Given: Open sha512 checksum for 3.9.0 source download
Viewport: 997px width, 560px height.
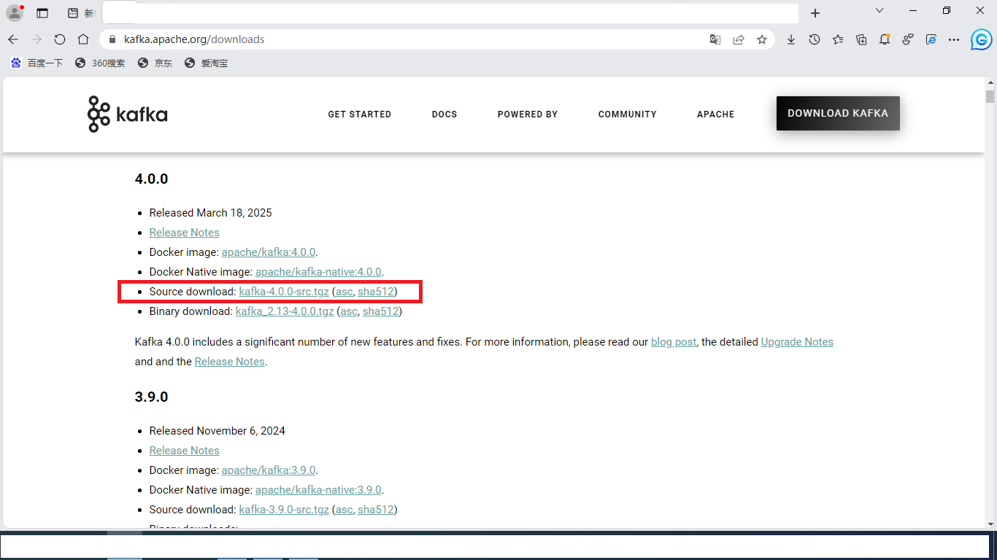Looking at the screenshot, I should (376, 510).
